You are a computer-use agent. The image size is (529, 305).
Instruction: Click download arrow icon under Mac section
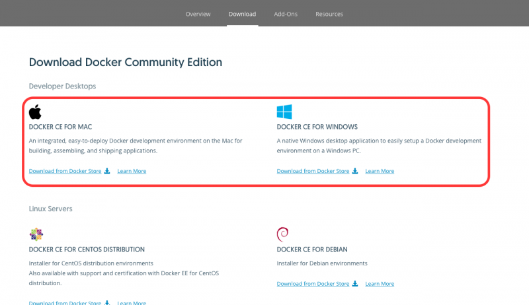click(x=107, y=171)
